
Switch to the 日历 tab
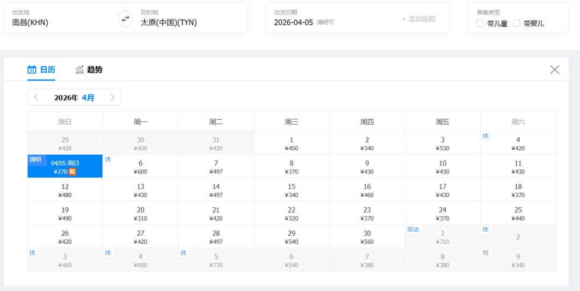coord(42,69)
